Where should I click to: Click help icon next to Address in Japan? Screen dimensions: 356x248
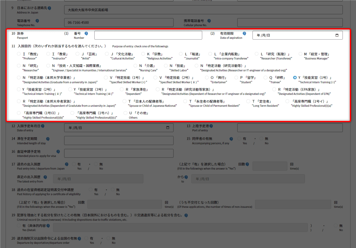[x=49, y=8]
